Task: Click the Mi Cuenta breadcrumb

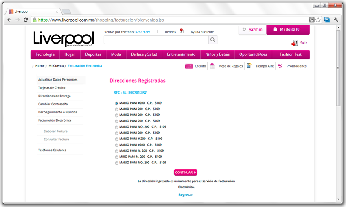Action: [56, 66]
